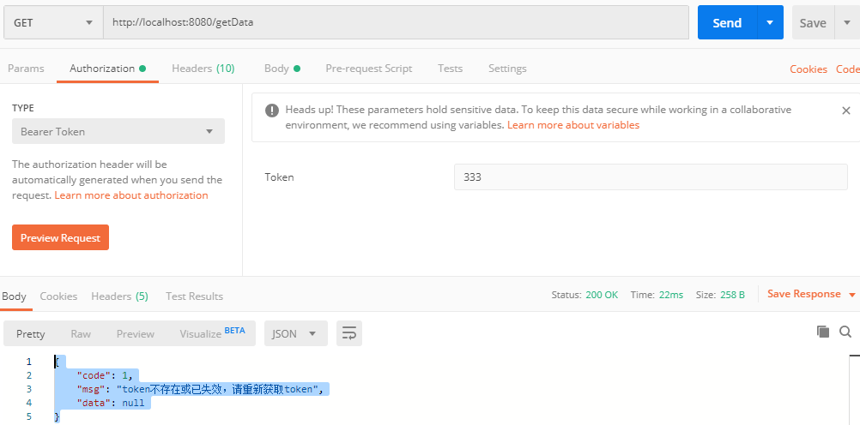Switch to the Raw response view

point(81,333)
